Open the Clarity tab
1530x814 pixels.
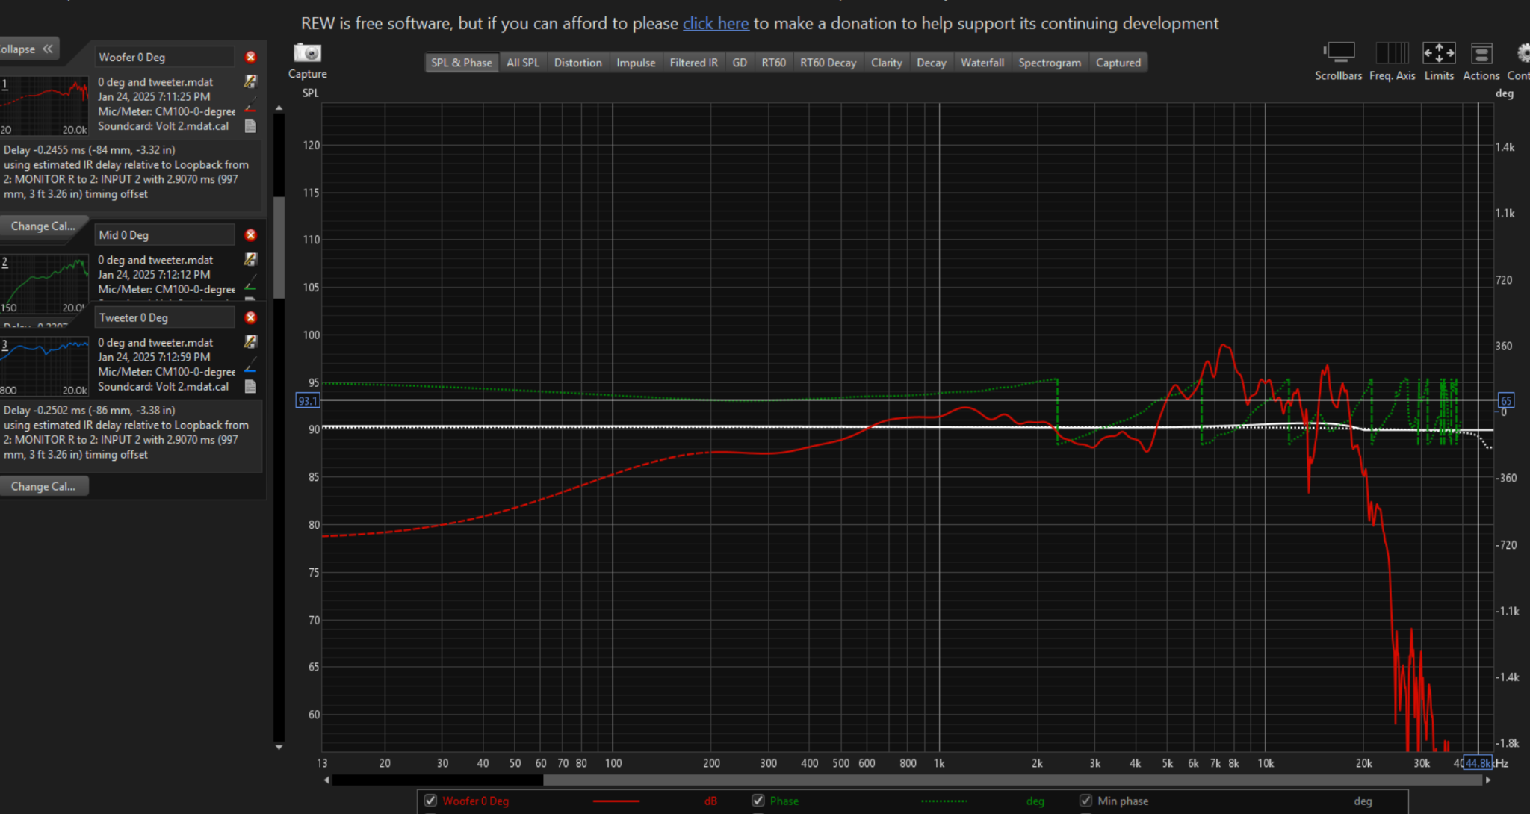(x=887, y=63)
